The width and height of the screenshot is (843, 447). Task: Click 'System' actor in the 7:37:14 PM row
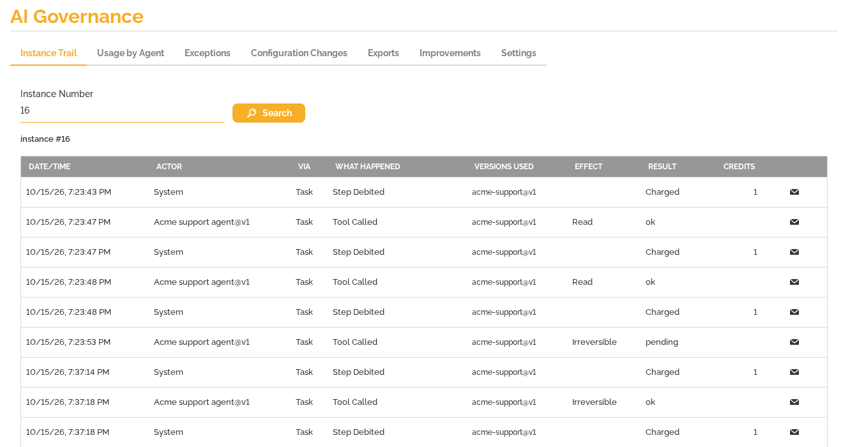point(169,372)
